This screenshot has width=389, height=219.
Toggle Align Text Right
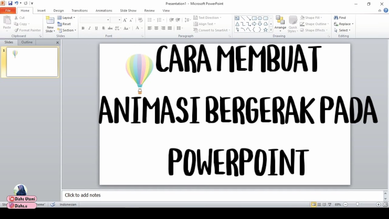tap(163, 28)
